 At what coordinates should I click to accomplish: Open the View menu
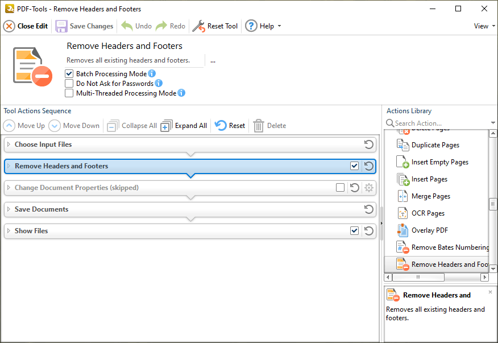click(x=484, y=26)
